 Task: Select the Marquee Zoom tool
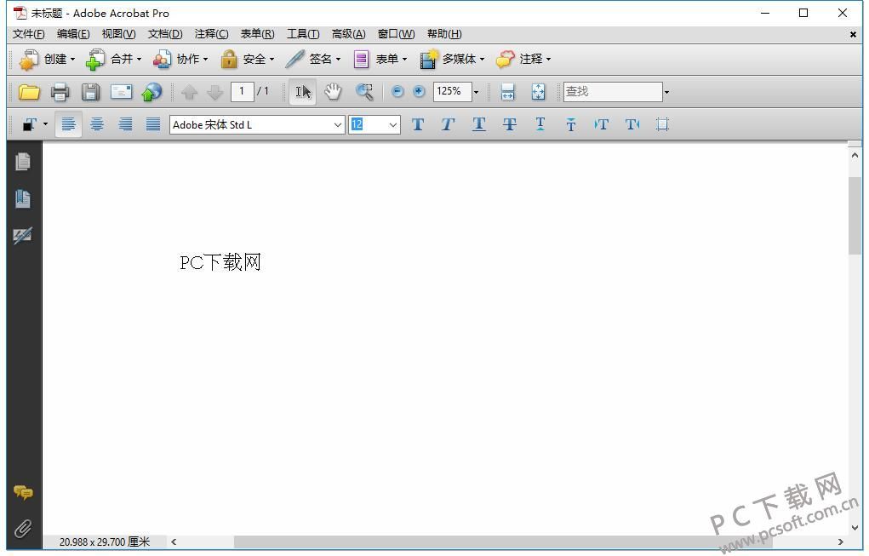pyautogui.click(x=364, y=91)
